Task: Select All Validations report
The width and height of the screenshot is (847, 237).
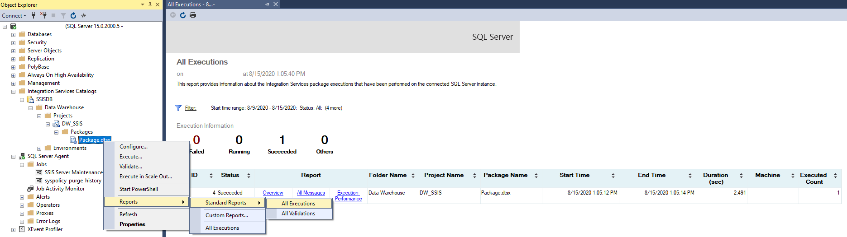Action: pos(299,214)
